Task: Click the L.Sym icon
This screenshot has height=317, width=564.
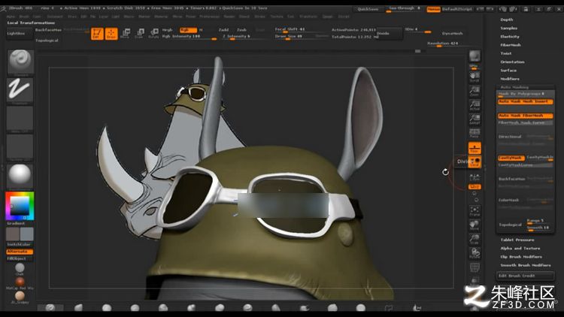Action: 475,177
